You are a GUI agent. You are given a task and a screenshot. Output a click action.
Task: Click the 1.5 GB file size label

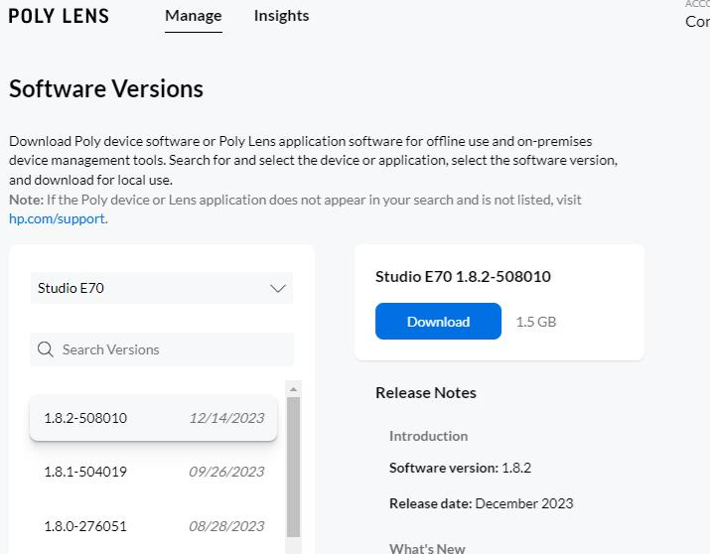point(536,322)
